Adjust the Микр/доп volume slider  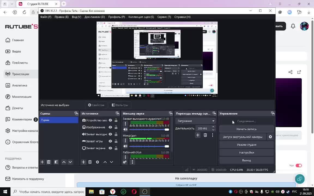coord(149,146)
